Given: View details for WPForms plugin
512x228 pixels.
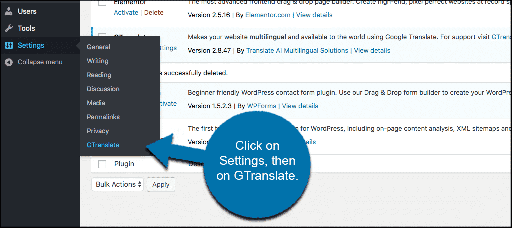Looking at the screenshot, I should pyautogui.click(x=300, y=106).
